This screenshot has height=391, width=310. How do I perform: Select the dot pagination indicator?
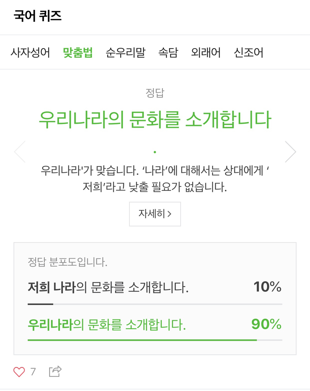click(x=155, y=152)
